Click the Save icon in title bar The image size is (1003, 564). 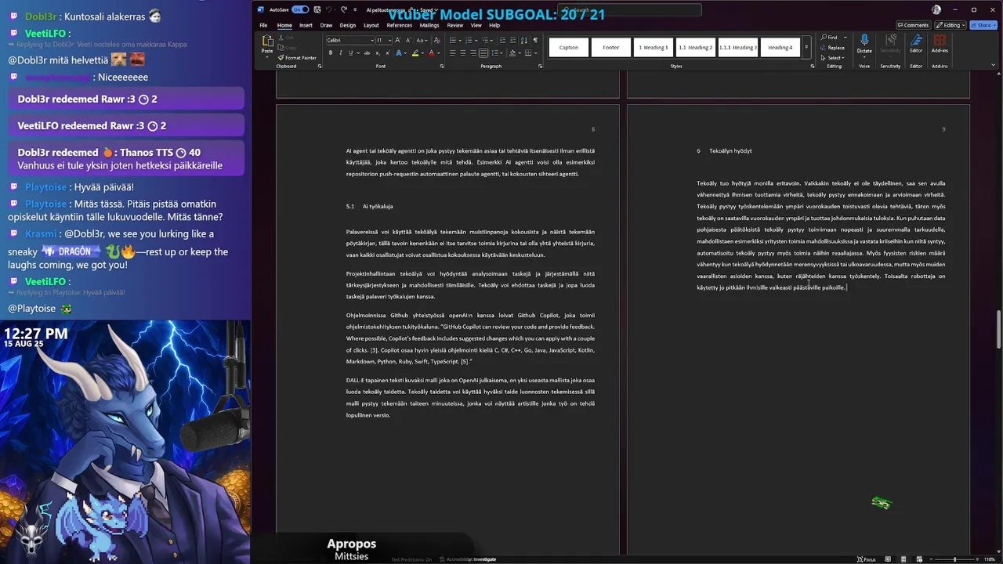[317, 9]
